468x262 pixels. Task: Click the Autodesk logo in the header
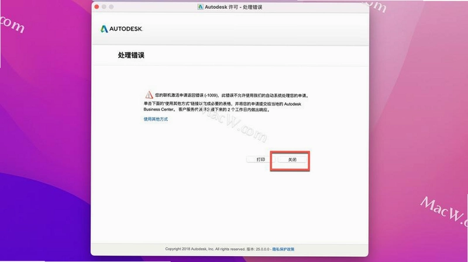(x=122, y=29)
